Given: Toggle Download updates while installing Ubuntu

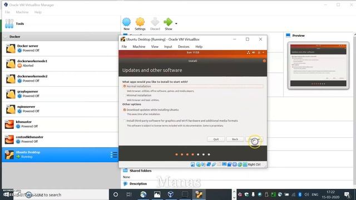Looking at the screenshot, I should pyautogui.click(x=125, y=110).
